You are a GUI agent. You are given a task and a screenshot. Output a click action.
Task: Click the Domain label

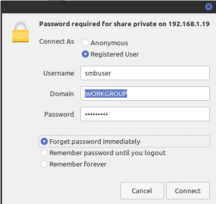62,94
